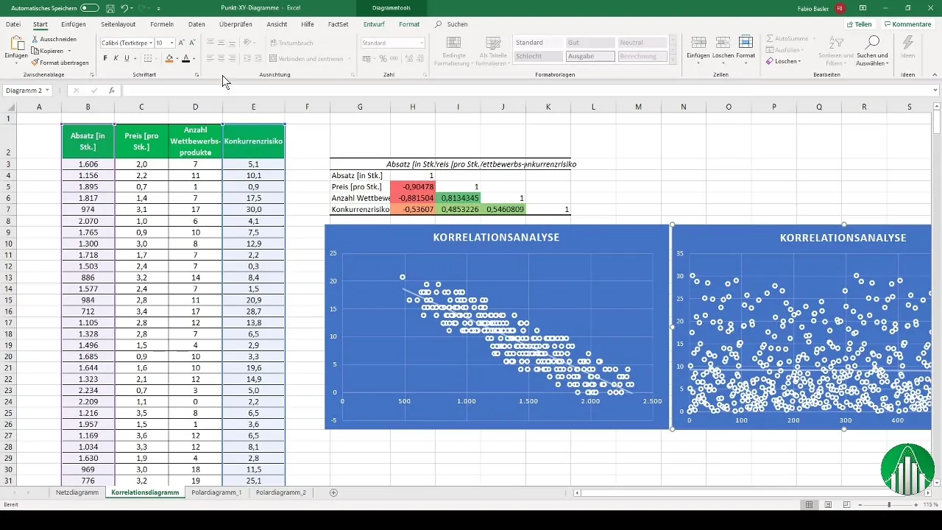Screen dimensions: 942x530
Task: Apply the Ausgabe cell style
Action: [x=590, y=57]
